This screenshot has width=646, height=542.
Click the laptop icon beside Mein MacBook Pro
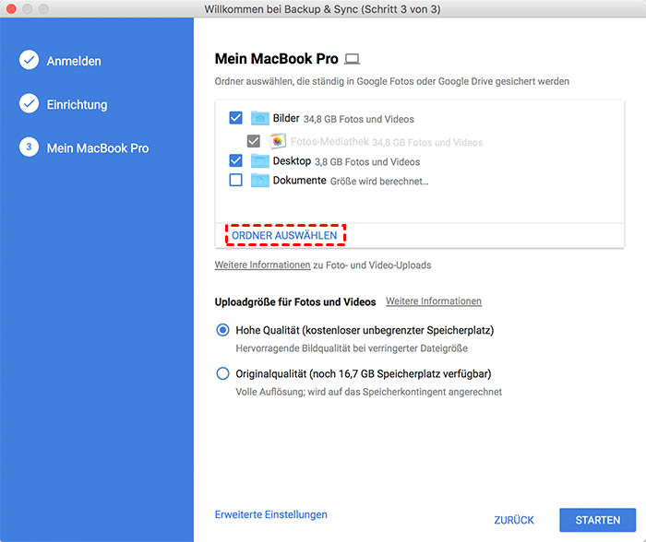coord(353,59)
